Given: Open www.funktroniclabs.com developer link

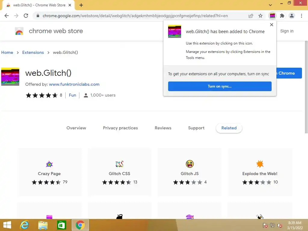Looking at the screenshot, I should pos(74,84).
